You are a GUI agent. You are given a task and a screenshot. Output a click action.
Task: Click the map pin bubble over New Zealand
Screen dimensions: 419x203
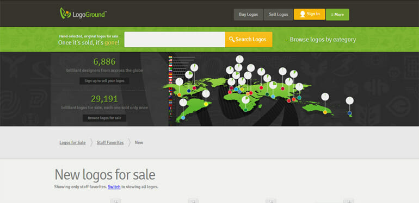click(x=349, y=100)
